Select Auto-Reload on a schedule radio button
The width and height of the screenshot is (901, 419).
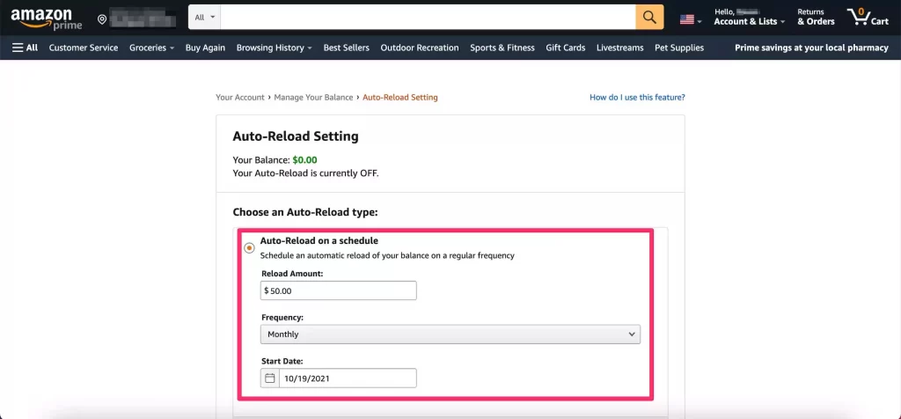click(249, 248)
